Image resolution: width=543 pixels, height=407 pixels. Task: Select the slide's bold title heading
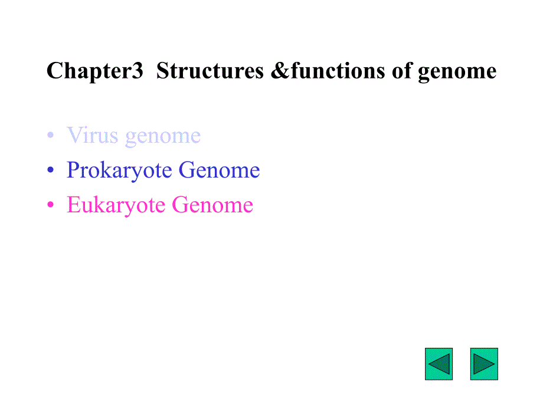coord(271,71)
